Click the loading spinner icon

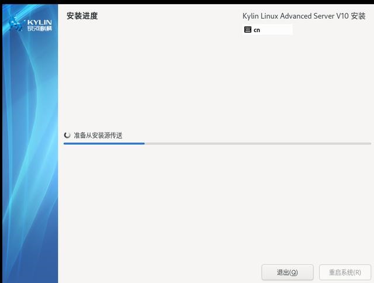click(67, 135)
